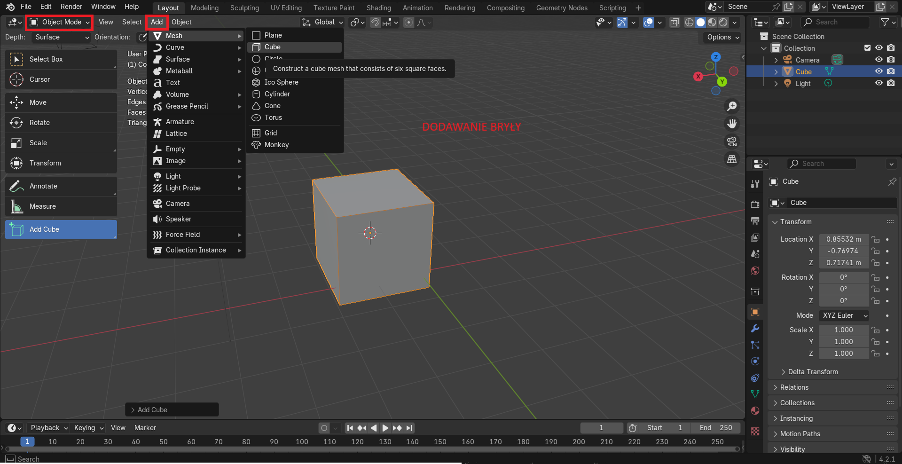Image resolution: width=902 pixels, height=464 pixels.
Task: Toggle auto keying record button
Action: point(324,428)
